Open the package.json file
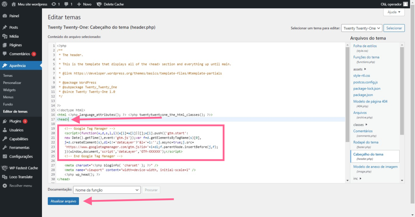The height and width of the screenshot is (217, 415). [x=363, y=95]
